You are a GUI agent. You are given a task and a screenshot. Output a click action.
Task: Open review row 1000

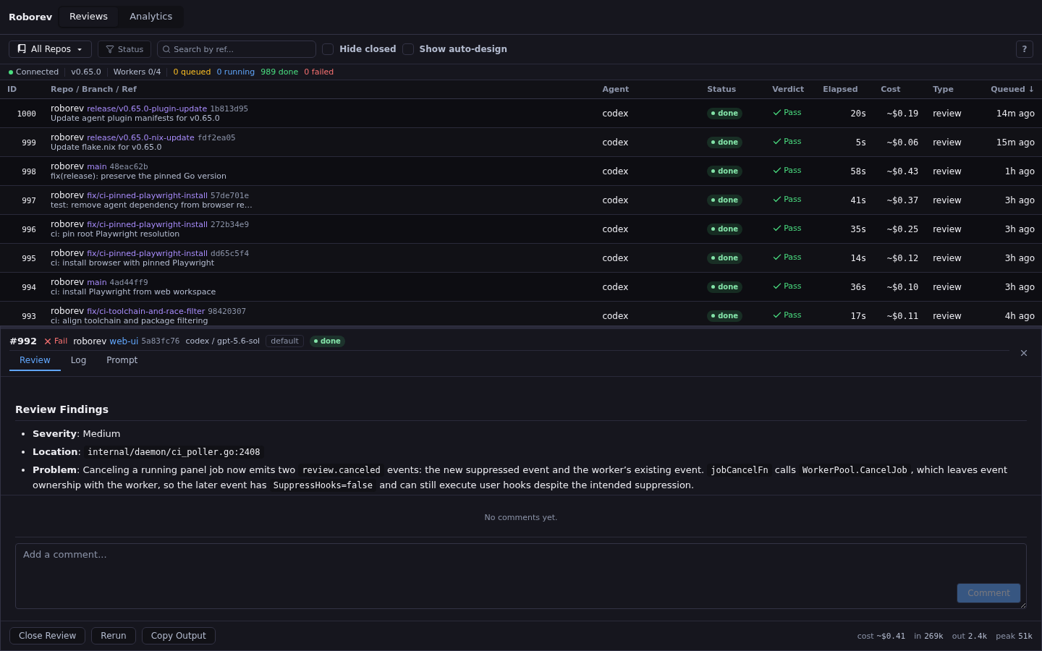point(521,114)
